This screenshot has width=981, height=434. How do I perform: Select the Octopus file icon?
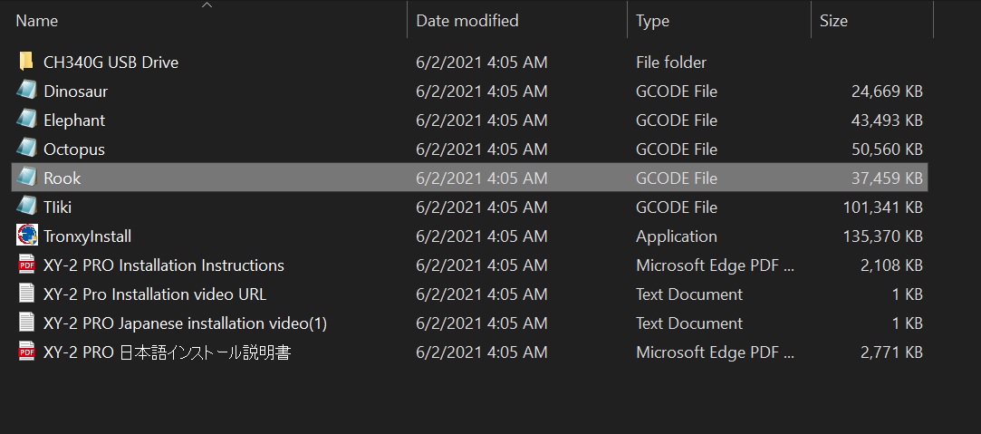26,149
